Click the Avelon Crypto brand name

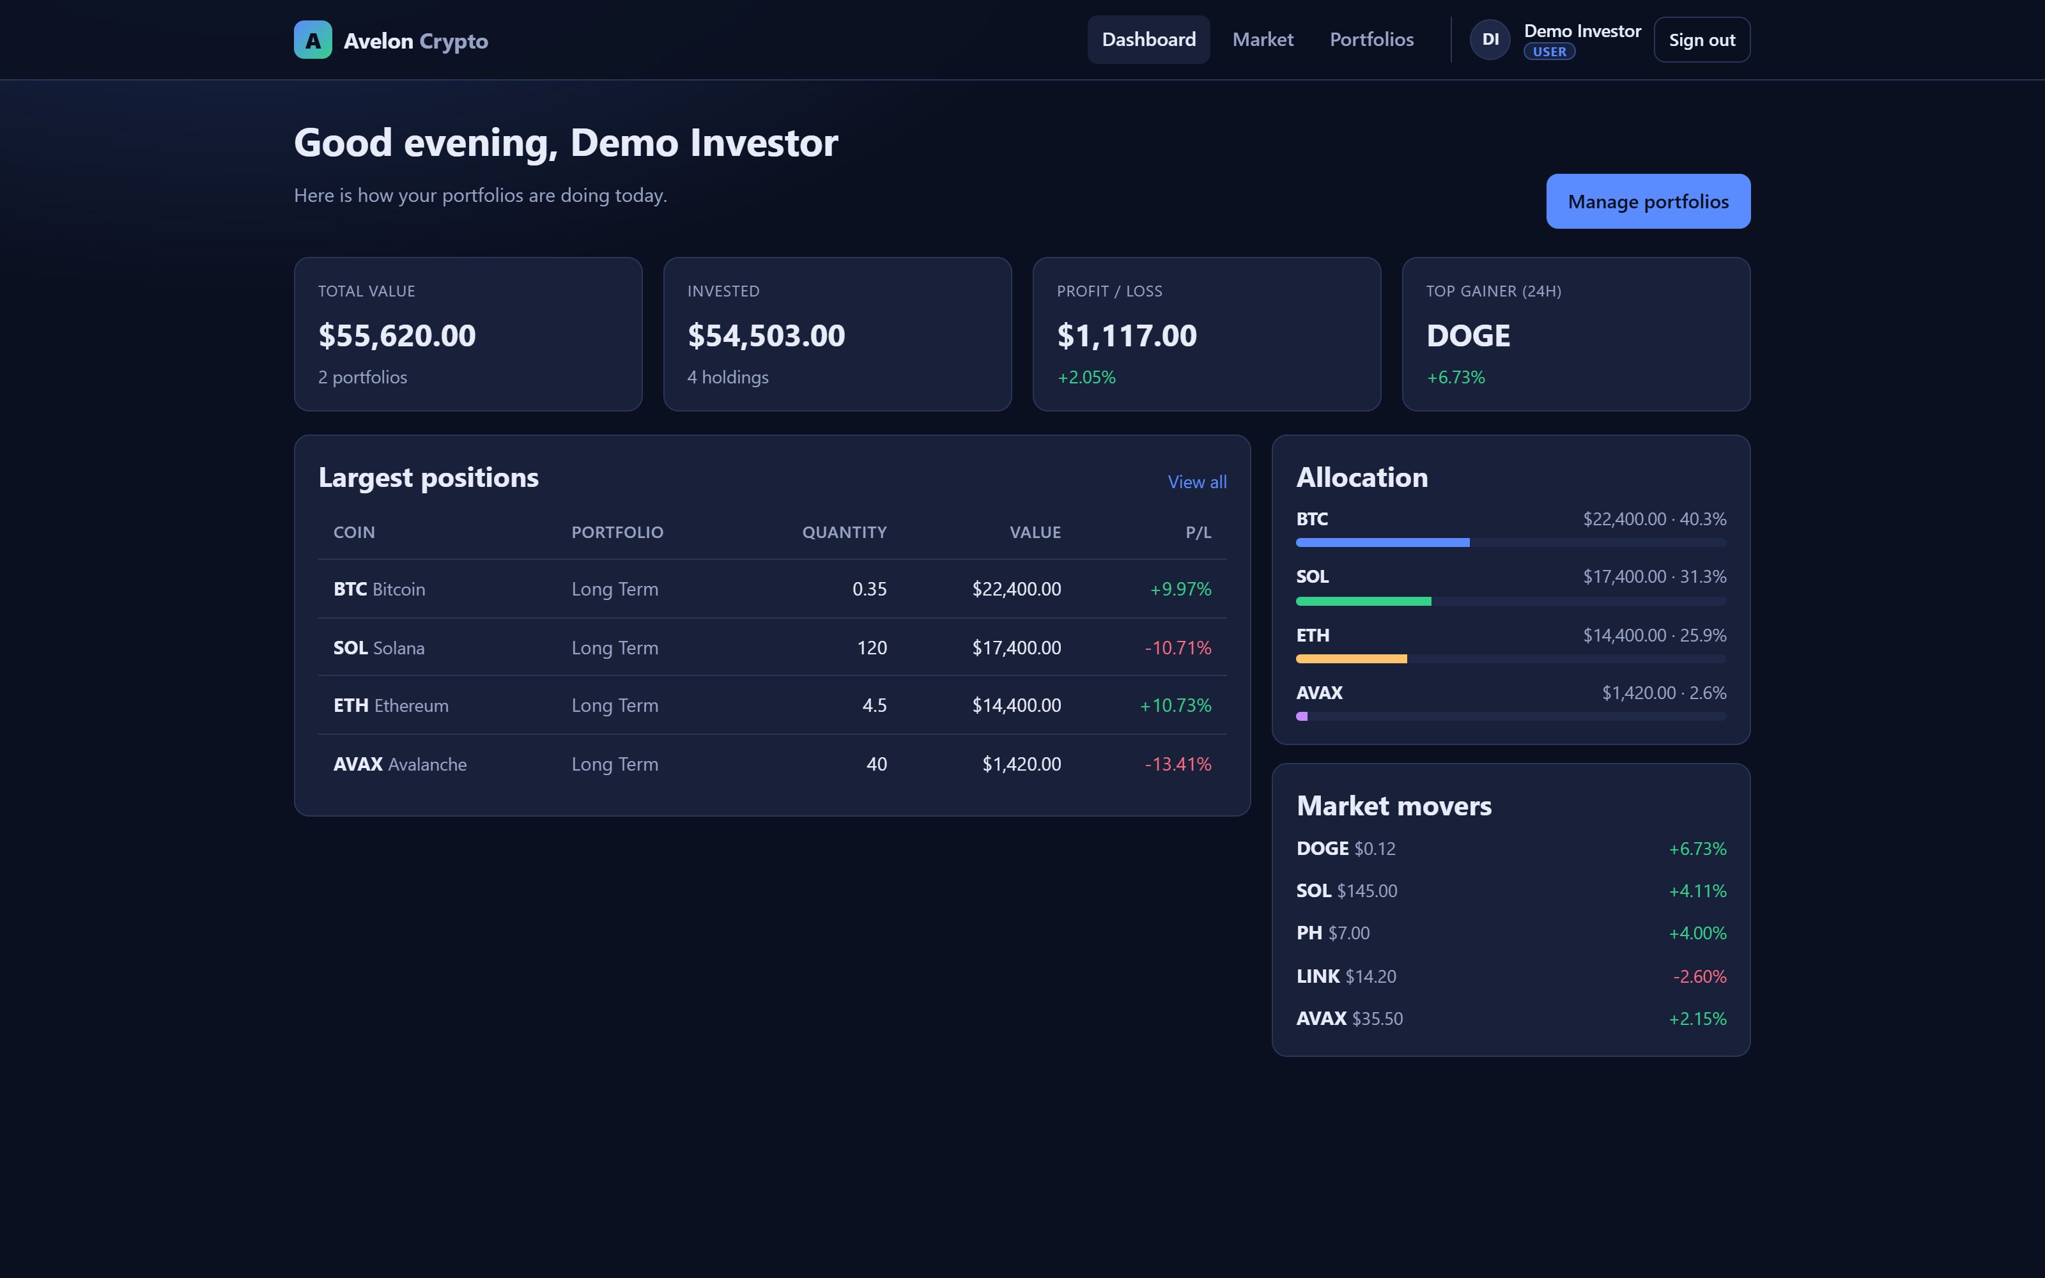click(x=416, y=40)
